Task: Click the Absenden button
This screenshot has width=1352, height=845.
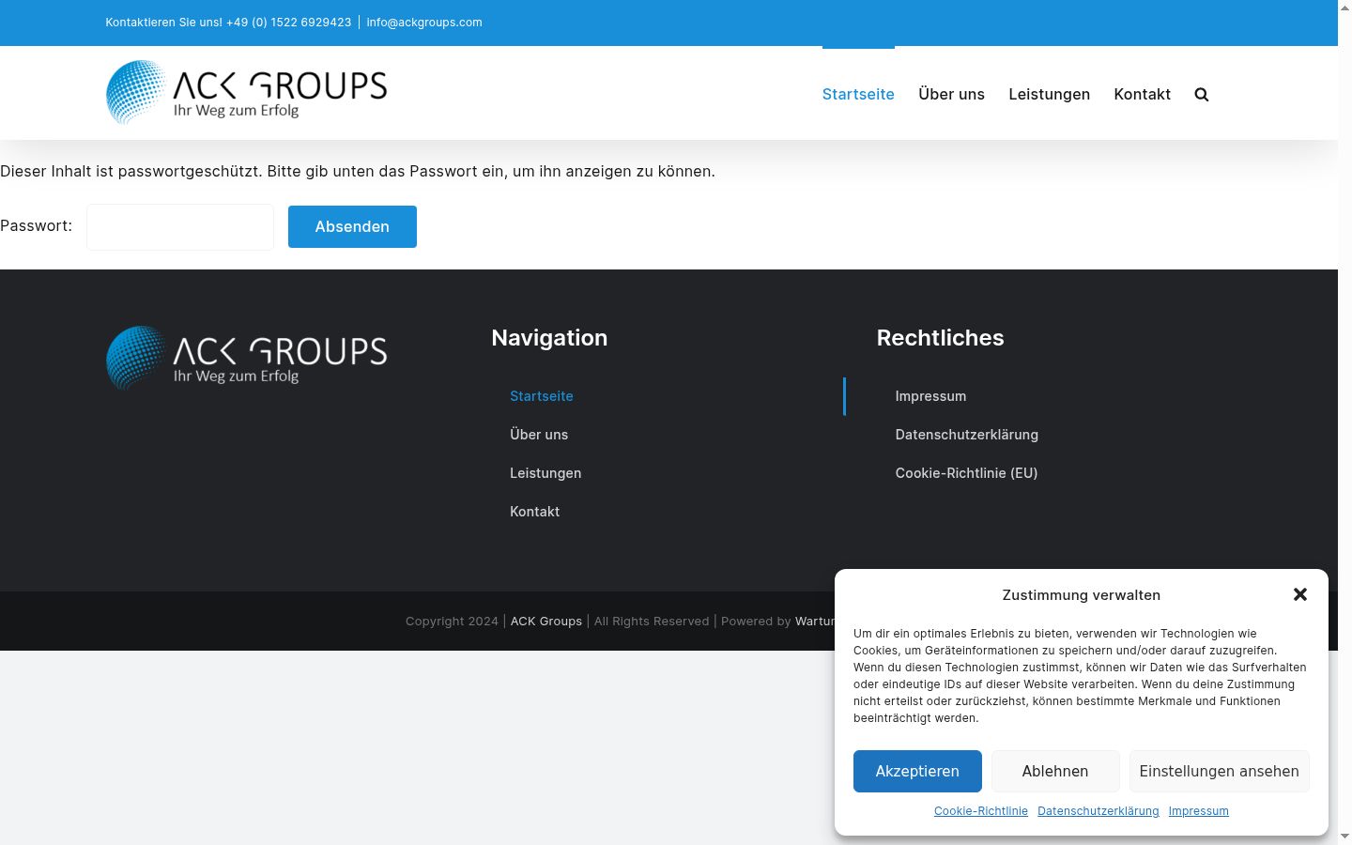Action: point(352,226)
